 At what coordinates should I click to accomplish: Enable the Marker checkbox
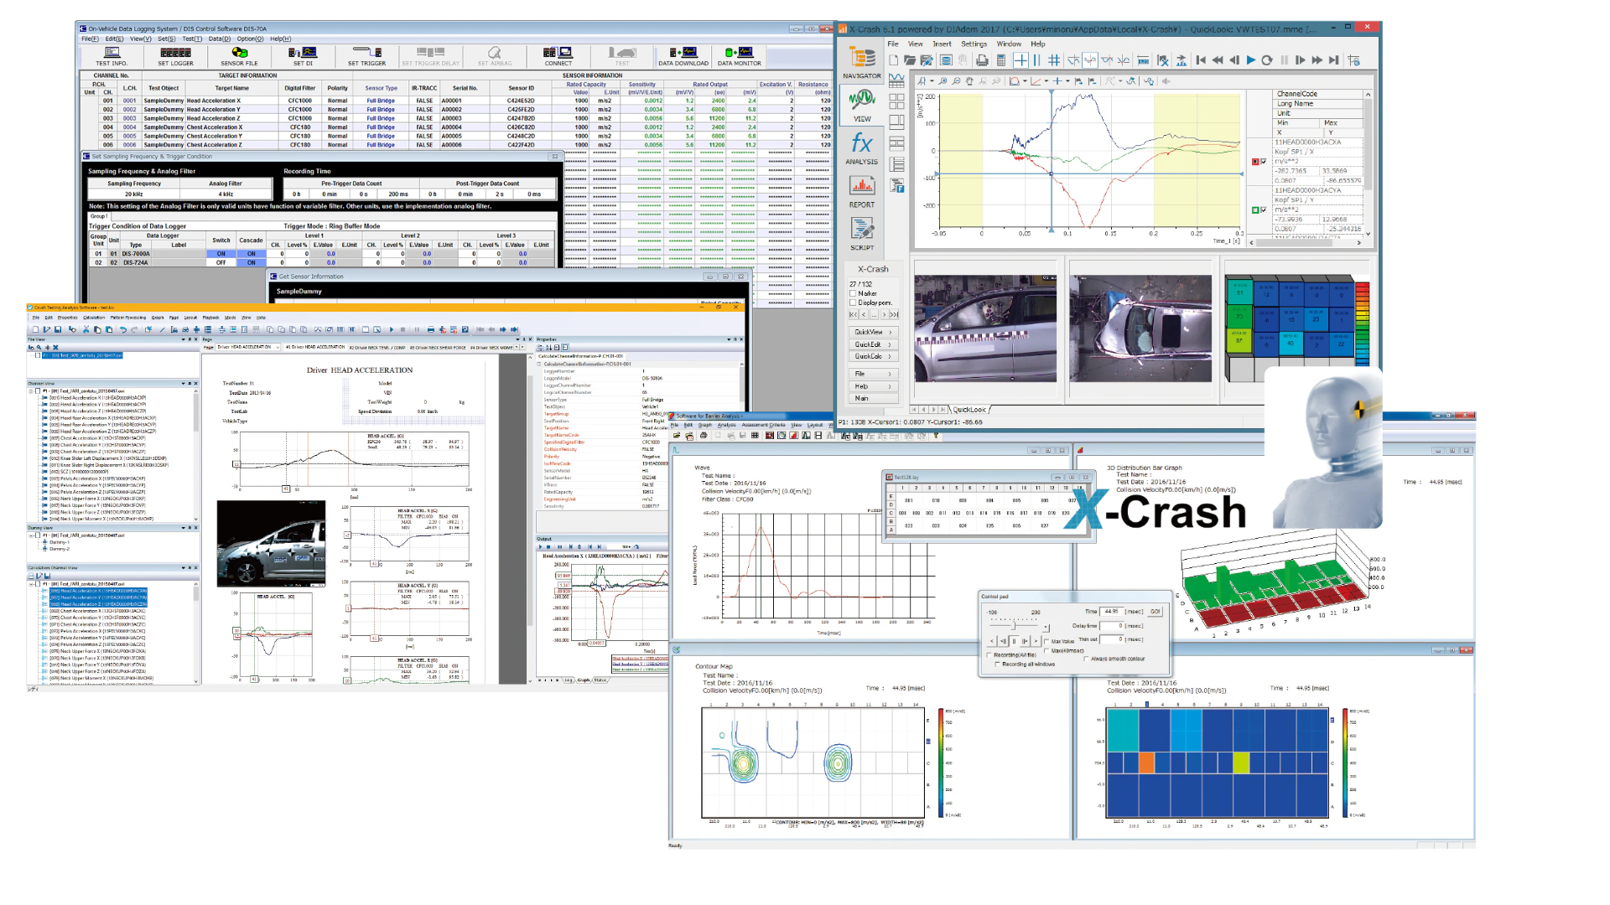click(853, 293)
